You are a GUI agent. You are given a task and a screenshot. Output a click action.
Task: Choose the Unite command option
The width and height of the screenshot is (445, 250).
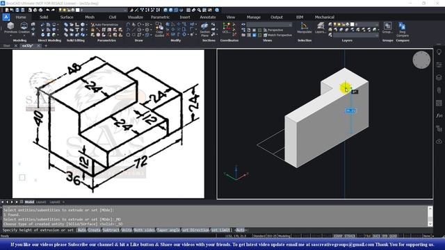[x=127, y=230]
